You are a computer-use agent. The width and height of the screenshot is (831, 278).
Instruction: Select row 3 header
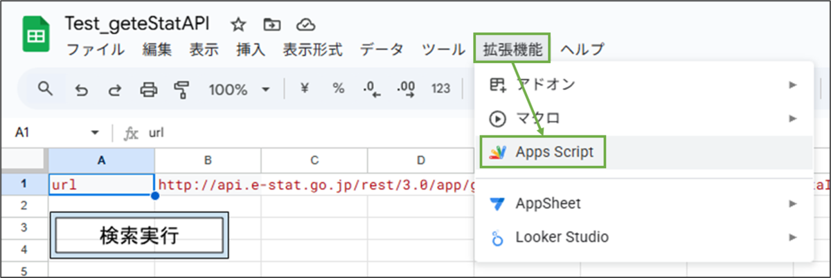[x=24, y=227]
